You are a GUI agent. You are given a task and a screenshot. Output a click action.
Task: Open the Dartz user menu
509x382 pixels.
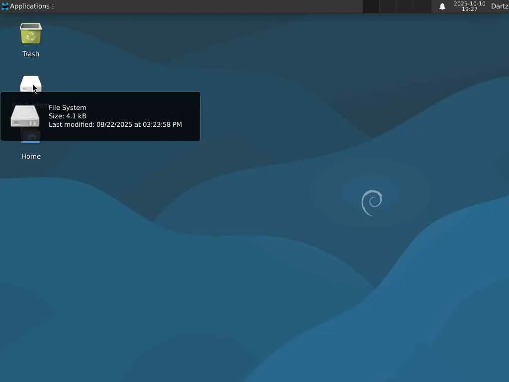[x=500, y=6]
